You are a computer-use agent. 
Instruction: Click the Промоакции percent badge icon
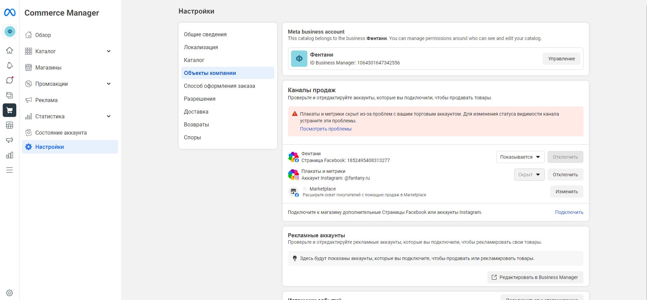[29, 84]
